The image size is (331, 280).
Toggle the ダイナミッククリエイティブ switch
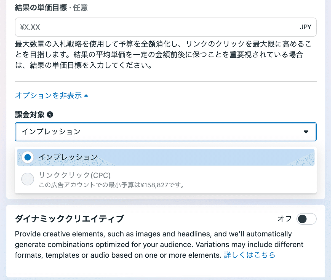(x=306, y=219)
